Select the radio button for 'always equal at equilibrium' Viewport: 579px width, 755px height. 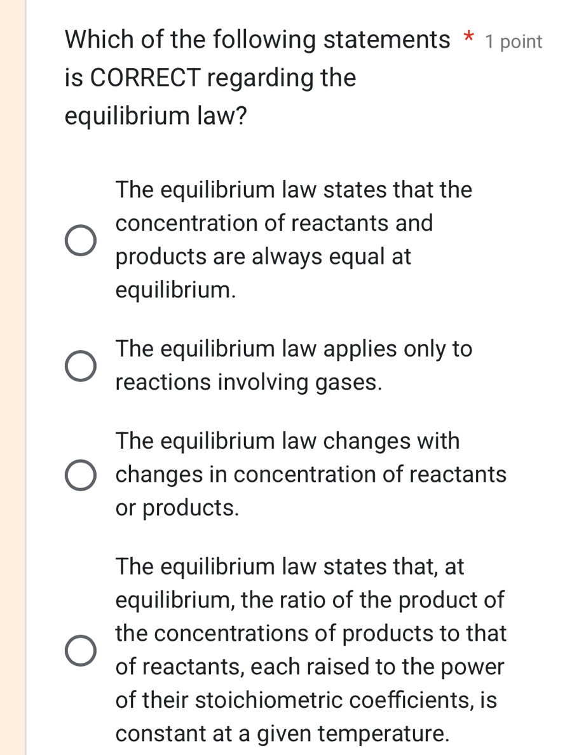(83, 240)
